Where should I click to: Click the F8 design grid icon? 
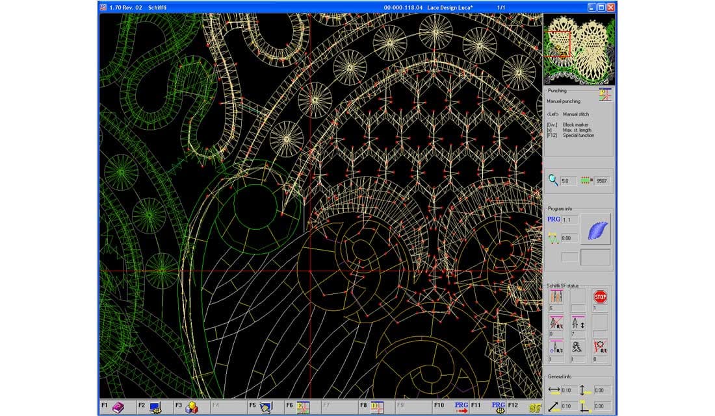click(376, 407)
